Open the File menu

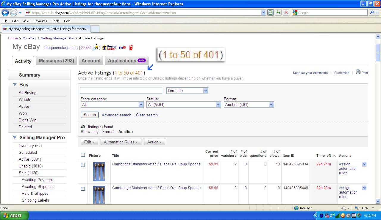(x=5, y=21)
